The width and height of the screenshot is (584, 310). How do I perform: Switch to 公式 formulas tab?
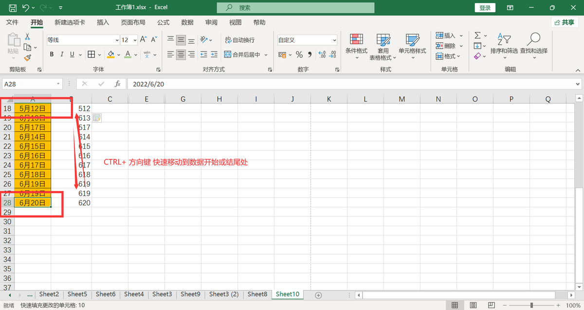(164, 22)
